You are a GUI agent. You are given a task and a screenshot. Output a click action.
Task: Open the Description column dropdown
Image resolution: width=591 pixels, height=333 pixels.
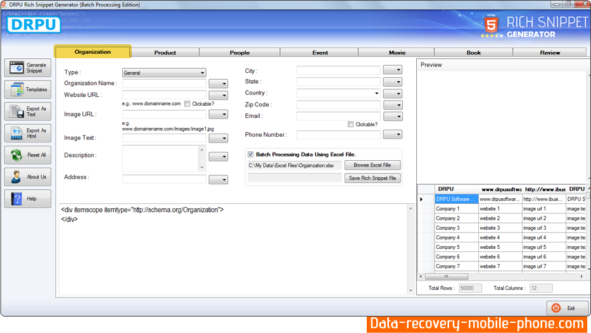219,156
